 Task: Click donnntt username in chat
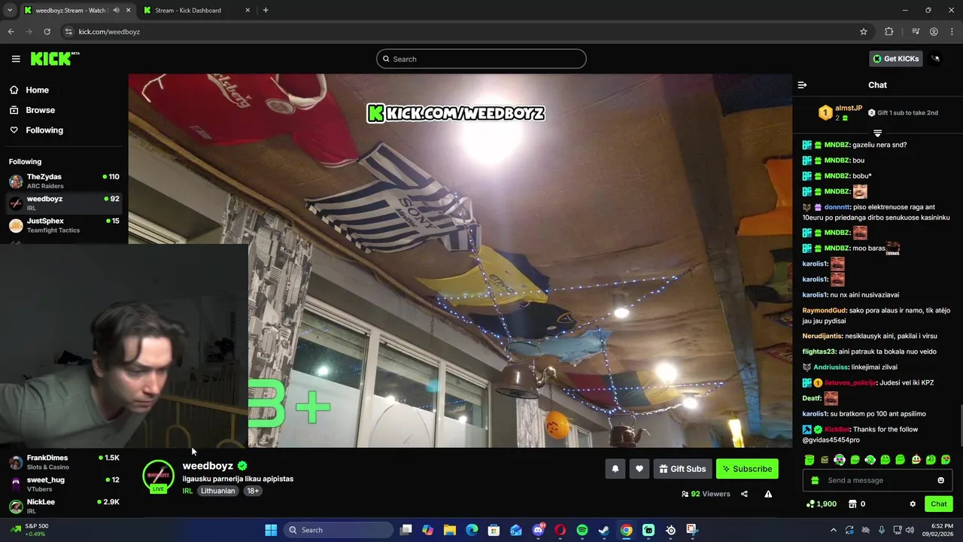tap(837, 207)
